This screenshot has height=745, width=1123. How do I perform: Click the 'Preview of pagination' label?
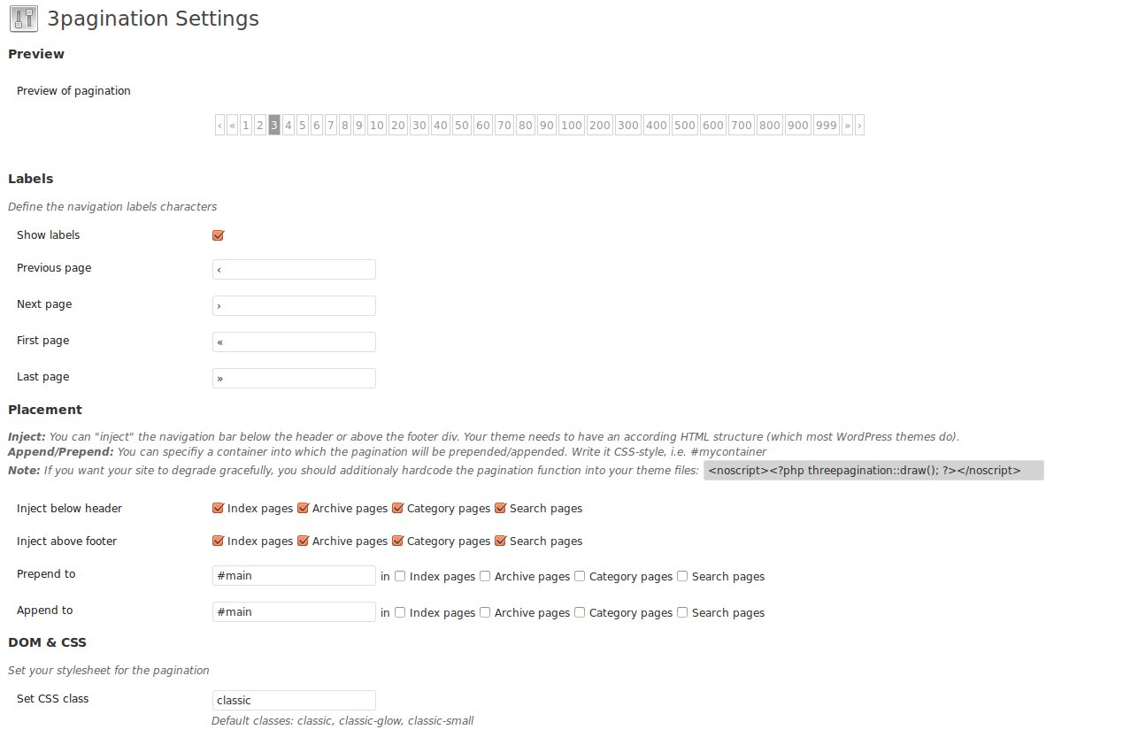point(73,91)
